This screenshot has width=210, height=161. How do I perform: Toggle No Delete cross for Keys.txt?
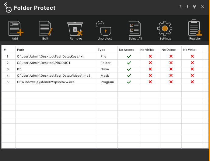171,56
